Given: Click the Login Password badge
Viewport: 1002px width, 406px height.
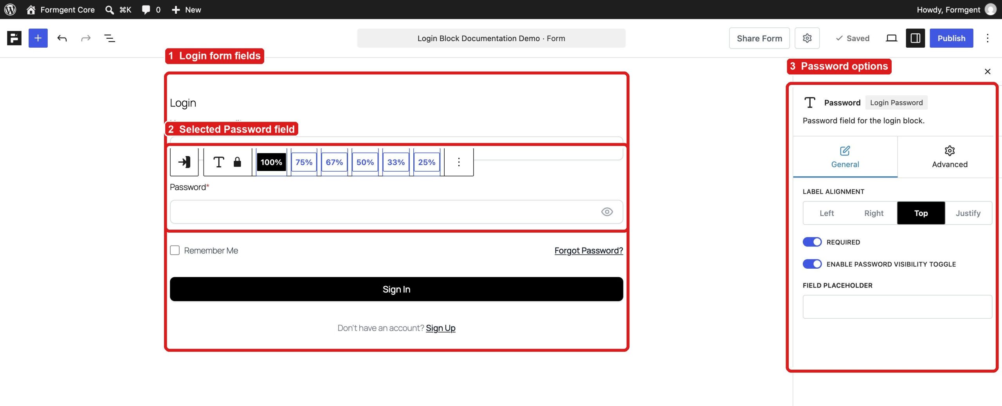Looking at the screenshot, I should 896,102.
